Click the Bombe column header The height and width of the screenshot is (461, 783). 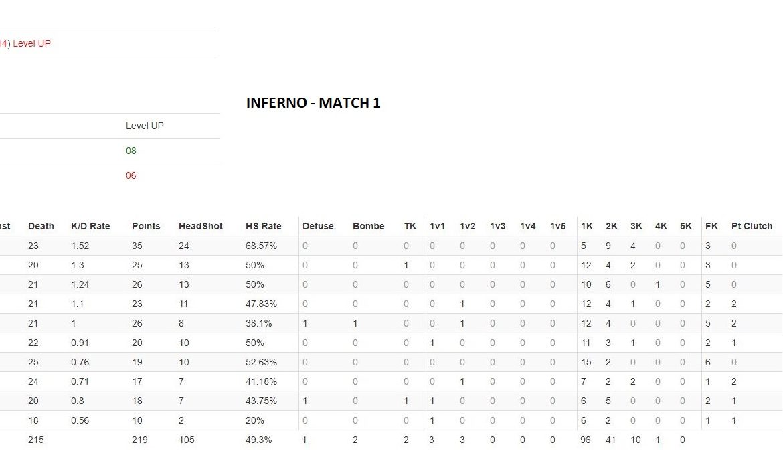pyautogui.click(x=369, y=226)
